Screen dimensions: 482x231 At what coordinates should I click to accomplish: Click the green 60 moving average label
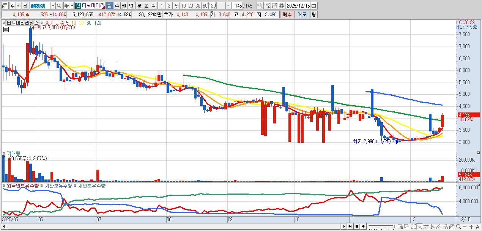[x=89, y=23]
